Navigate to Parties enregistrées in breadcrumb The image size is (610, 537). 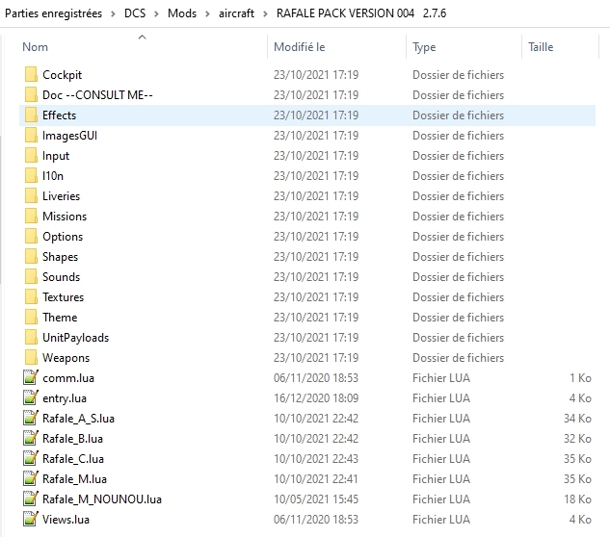coord(53,13)
